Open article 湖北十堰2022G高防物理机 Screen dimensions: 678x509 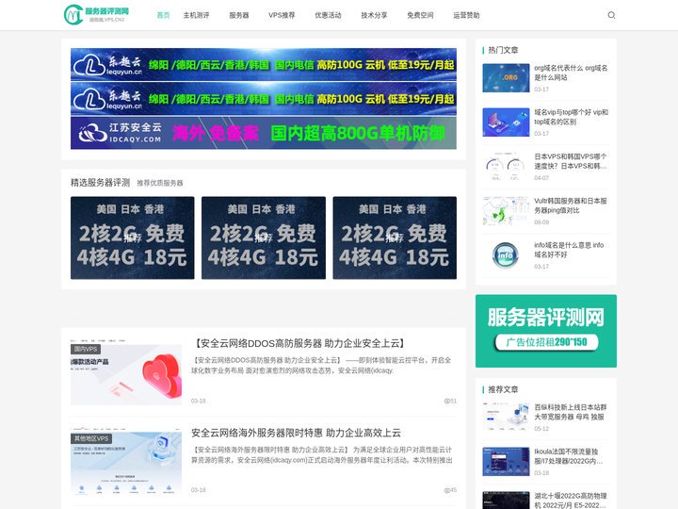571,501
